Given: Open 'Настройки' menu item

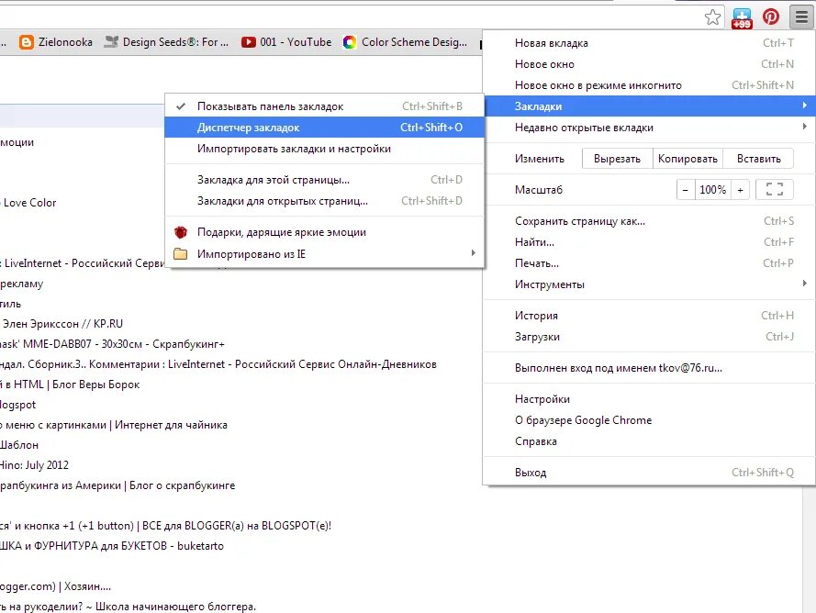Looking at the screenshot, I should click(648, 399).
